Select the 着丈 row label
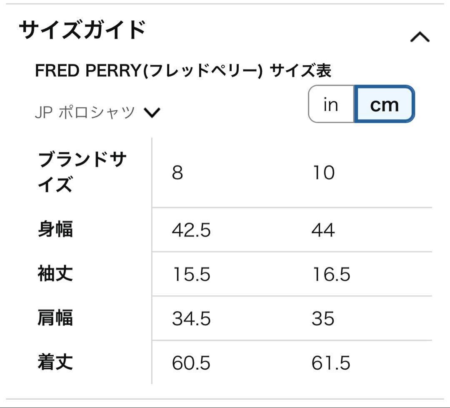450x408 pixels. [x=55, y=363]
